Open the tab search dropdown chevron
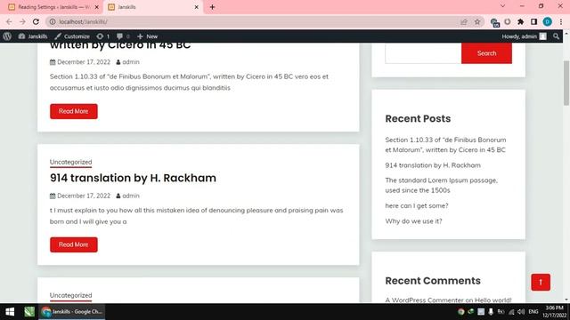570x320 pixels. [x=502, y=6]
